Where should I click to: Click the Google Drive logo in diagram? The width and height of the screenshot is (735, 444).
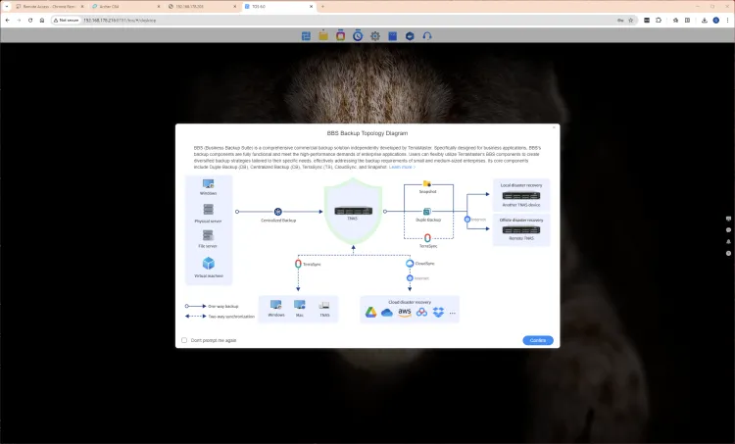pos(371,312)
